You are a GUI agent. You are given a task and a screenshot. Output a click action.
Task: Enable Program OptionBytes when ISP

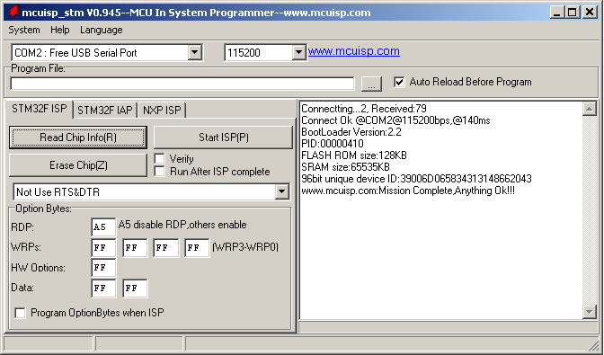click(x=20, y=313)
